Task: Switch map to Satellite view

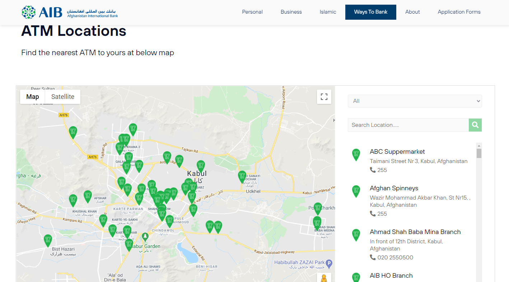Action: (x=63, y=97)
